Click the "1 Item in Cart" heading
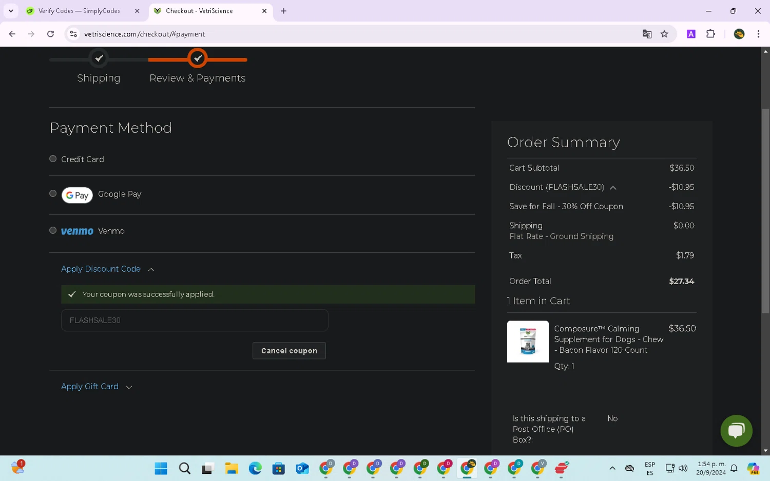The image size is (770, 481). (x=538, y=301)
